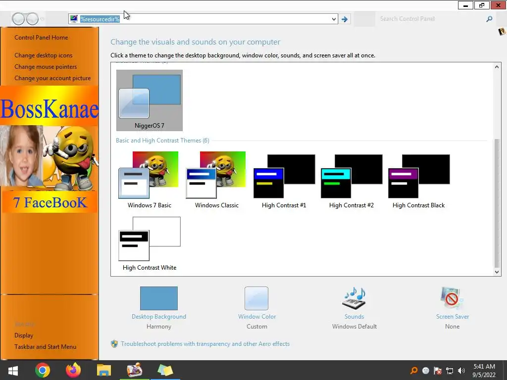Open Troubleshoot problems with transparency and Aero effects
The image size is (507, 380).
click(x=205, y=344)
